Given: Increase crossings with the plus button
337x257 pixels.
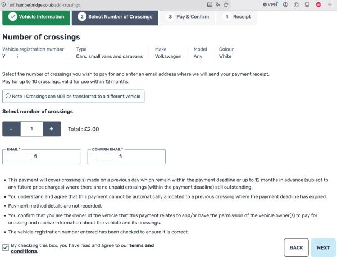Looking at the screenshot, I should click(52, 129).
